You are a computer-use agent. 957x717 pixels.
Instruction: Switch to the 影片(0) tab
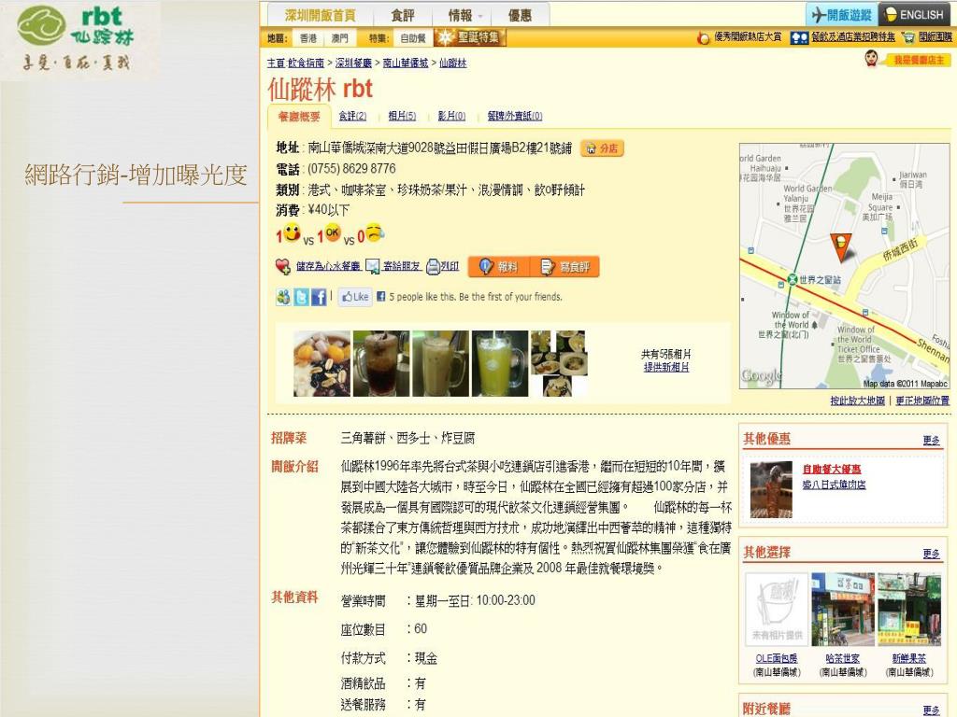click(x=451, y=116)
